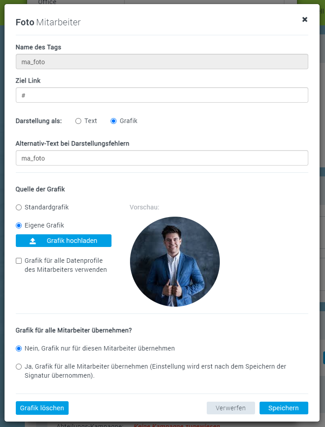Click into the Ziel Link input field
This screenshot has width=325, height=427.
[x=162, y=95]
